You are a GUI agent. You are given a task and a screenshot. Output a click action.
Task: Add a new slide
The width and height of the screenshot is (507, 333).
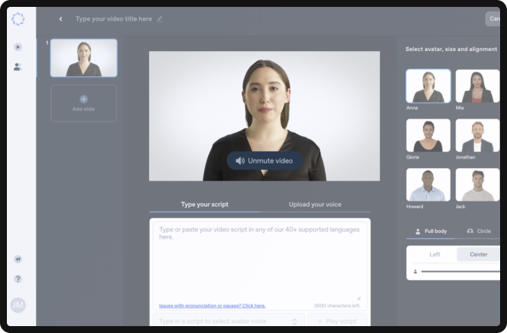coord(83,103)
